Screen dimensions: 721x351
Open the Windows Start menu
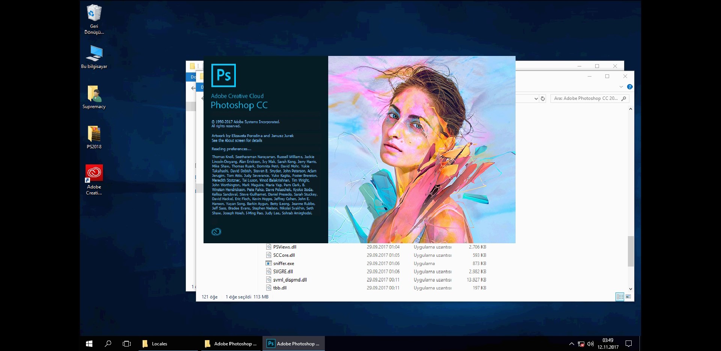(89, 343)
